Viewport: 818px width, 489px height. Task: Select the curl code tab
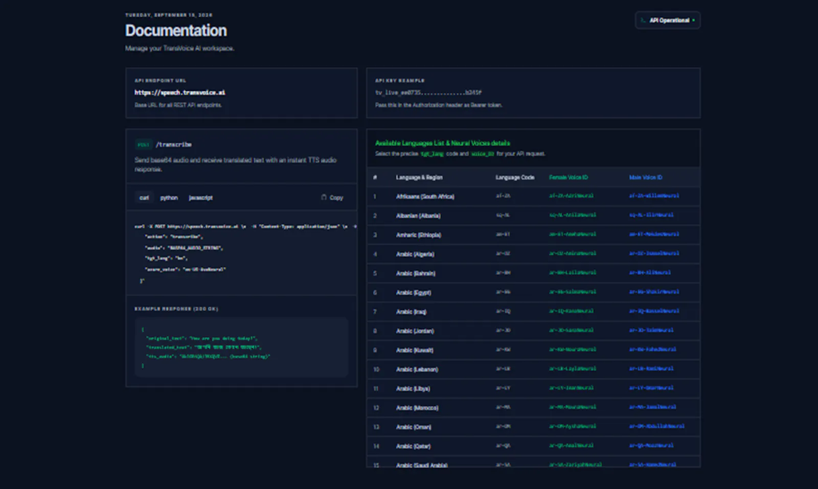(144, 198)
